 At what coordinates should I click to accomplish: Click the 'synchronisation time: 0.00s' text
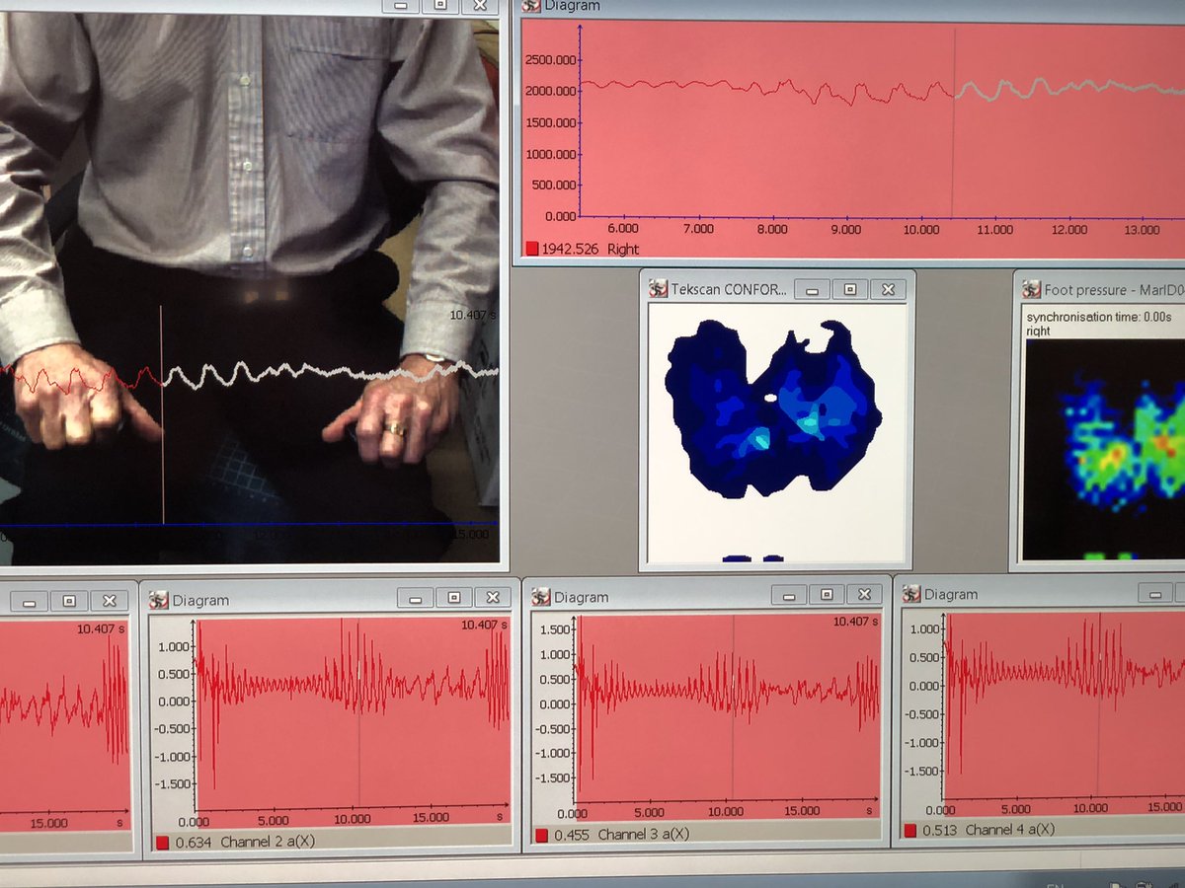click(1099, 317)
